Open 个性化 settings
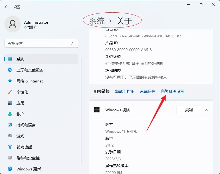 (x=41, y=92)
